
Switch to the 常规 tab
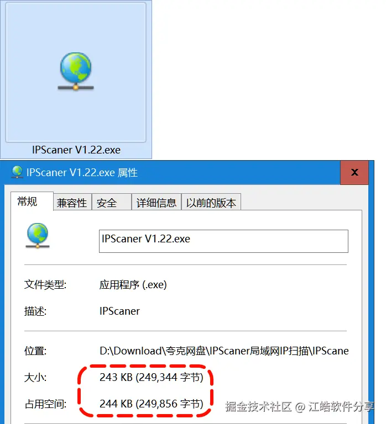tap(27, 202)
